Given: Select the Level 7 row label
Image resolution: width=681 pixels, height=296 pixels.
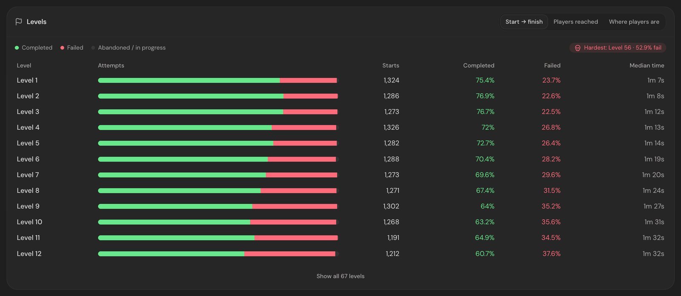Looking at the screenshot, I should click(x=28, y=175).
